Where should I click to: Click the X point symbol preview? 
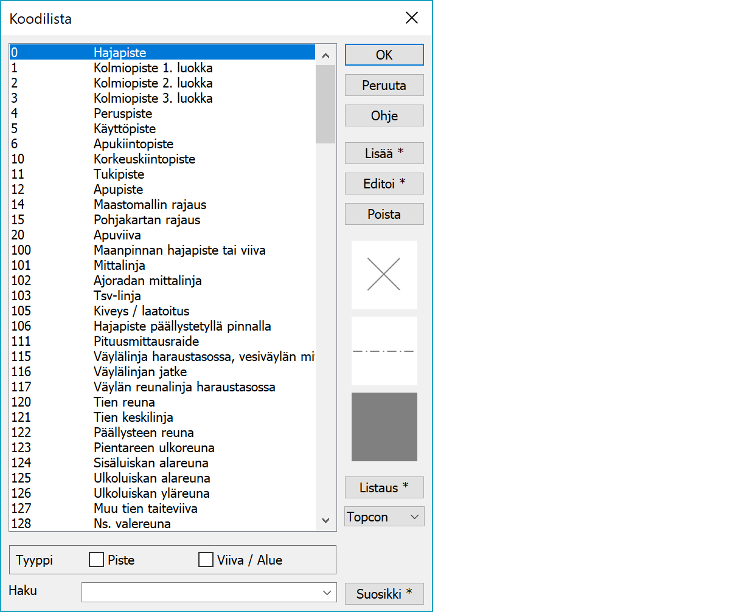point(384,274)
